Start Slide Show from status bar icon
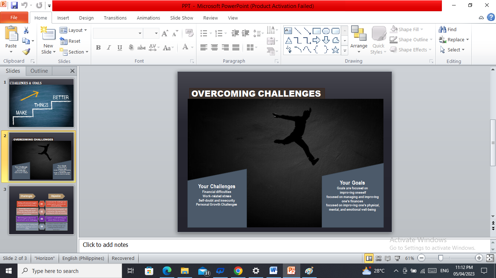 (397, 258)
